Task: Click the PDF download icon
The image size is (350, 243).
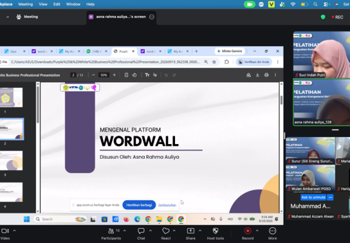Action: coord(257,75)
